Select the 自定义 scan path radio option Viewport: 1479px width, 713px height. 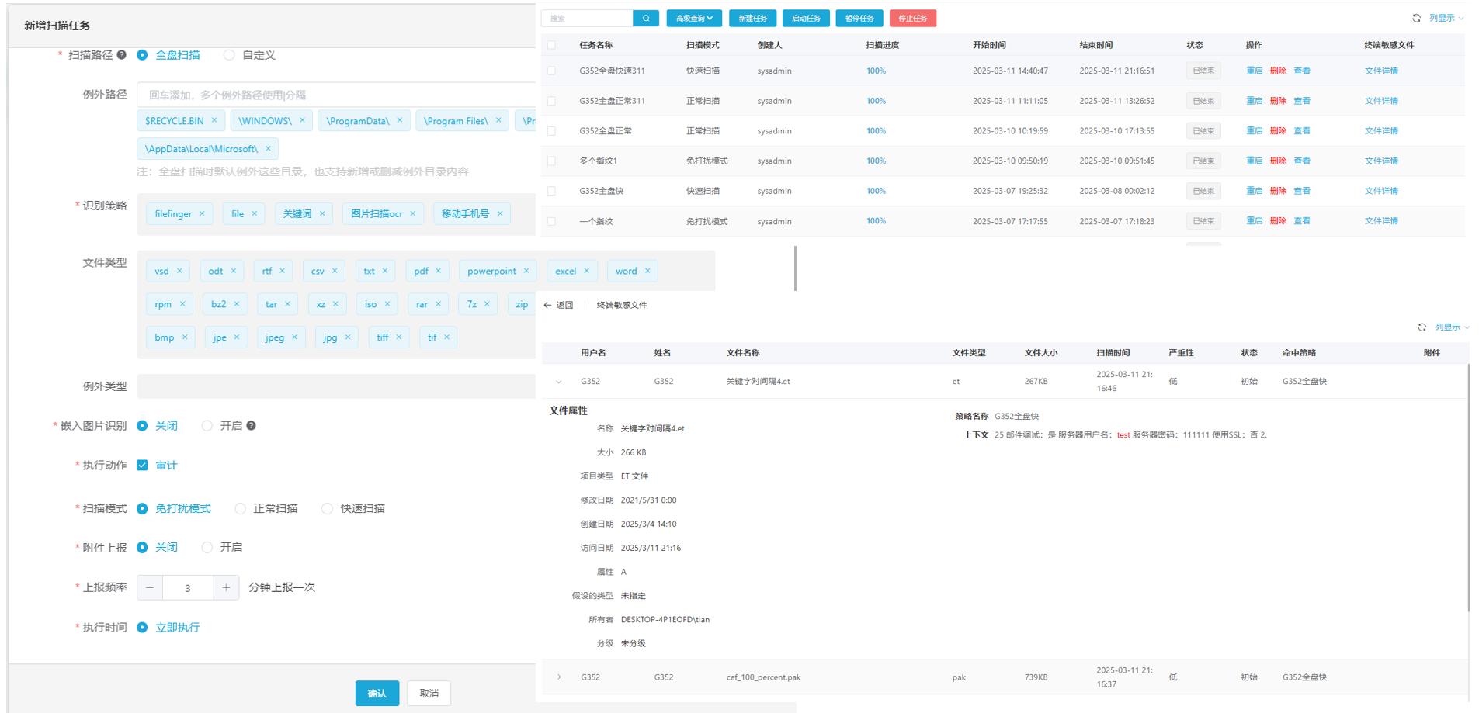tap(229, 55)
